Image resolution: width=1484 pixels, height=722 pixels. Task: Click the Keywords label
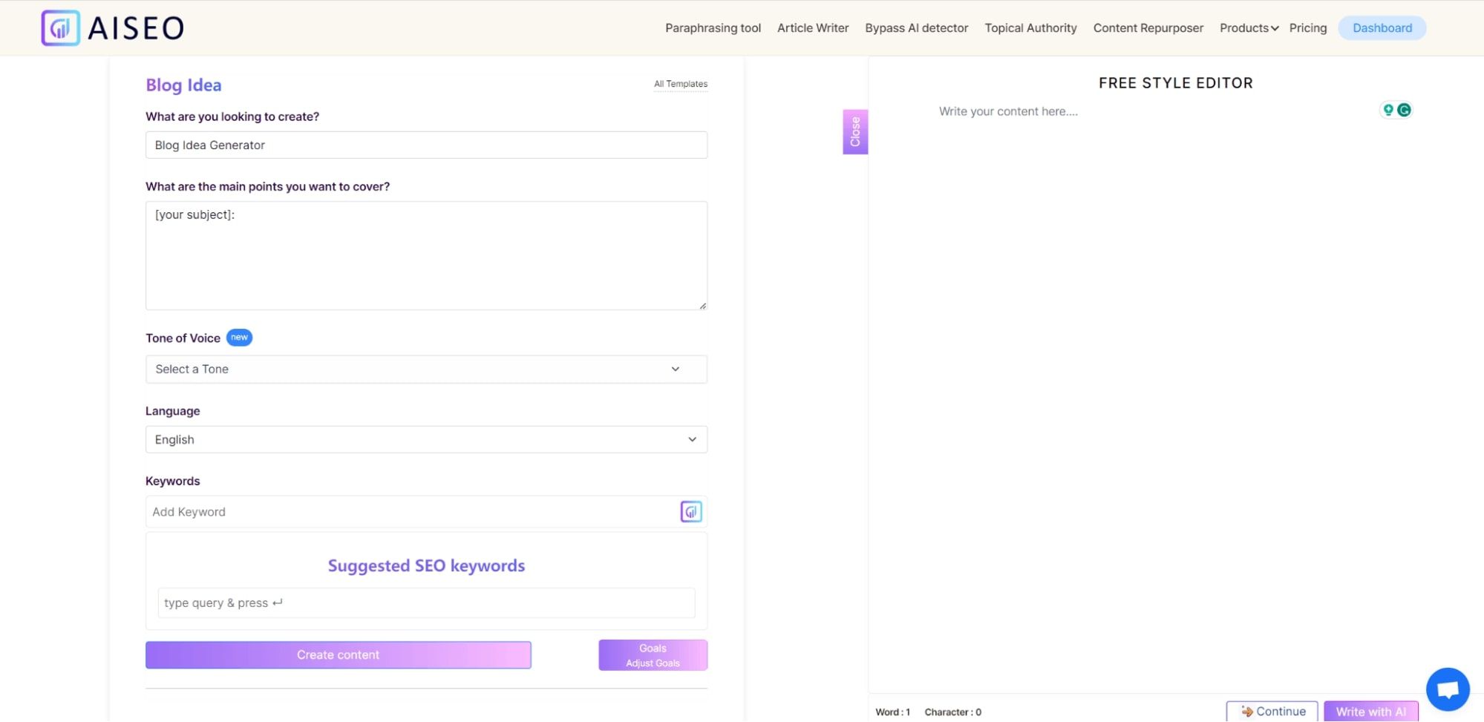coord(172,481)
